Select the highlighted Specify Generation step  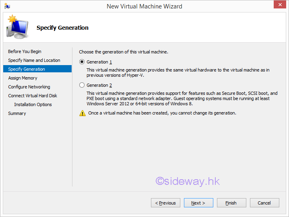click(x=27, y=69)
